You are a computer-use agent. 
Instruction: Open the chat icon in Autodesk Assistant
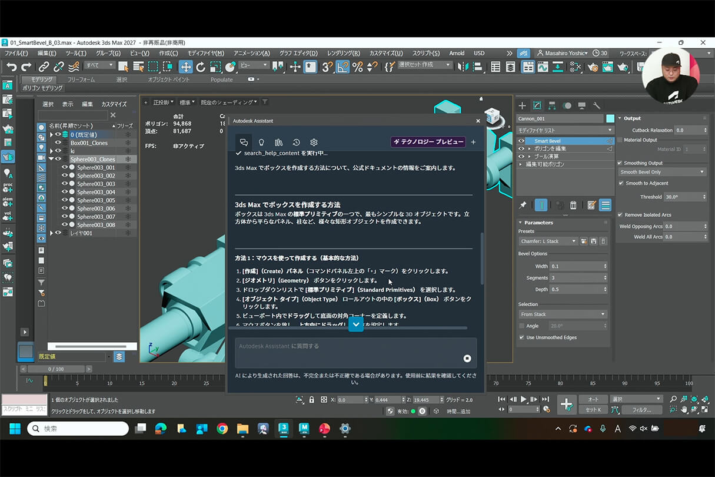click(244, 142)
